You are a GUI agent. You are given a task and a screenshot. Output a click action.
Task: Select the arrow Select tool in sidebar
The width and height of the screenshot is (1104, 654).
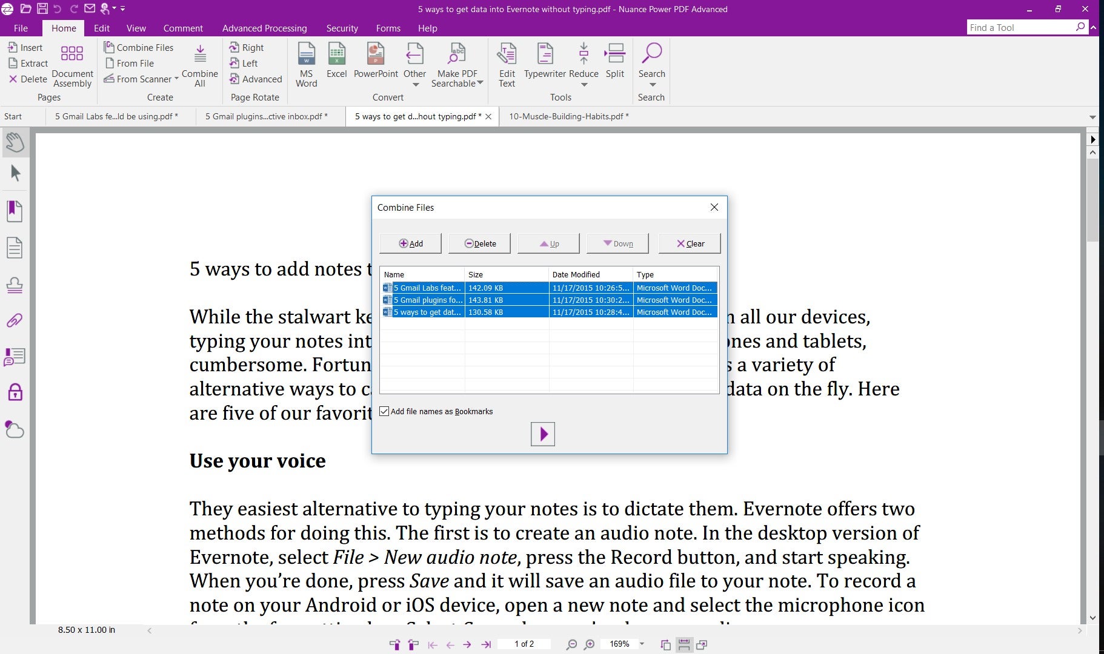(x=16, y=174)
